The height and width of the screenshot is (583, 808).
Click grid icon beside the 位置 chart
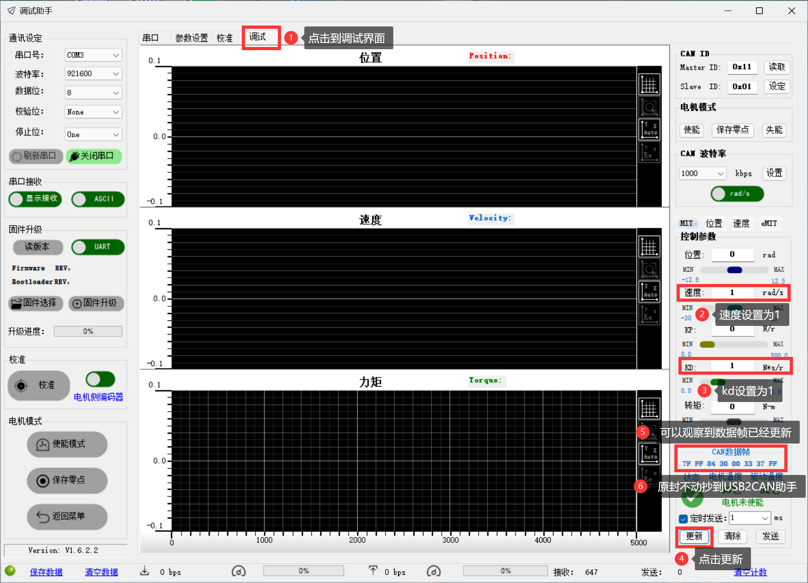(x=649, y=84)
